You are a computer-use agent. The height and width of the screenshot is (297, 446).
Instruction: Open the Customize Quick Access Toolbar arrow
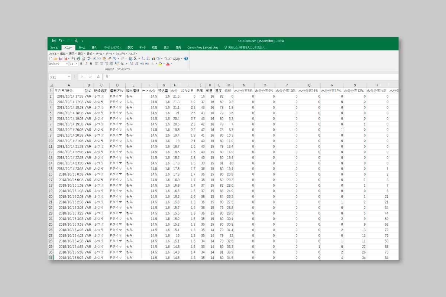(x=82, y=40)
